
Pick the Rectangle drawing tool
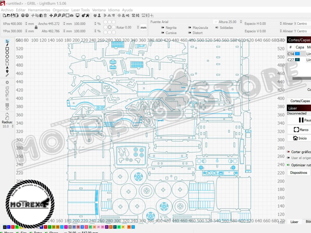point(7,49)
